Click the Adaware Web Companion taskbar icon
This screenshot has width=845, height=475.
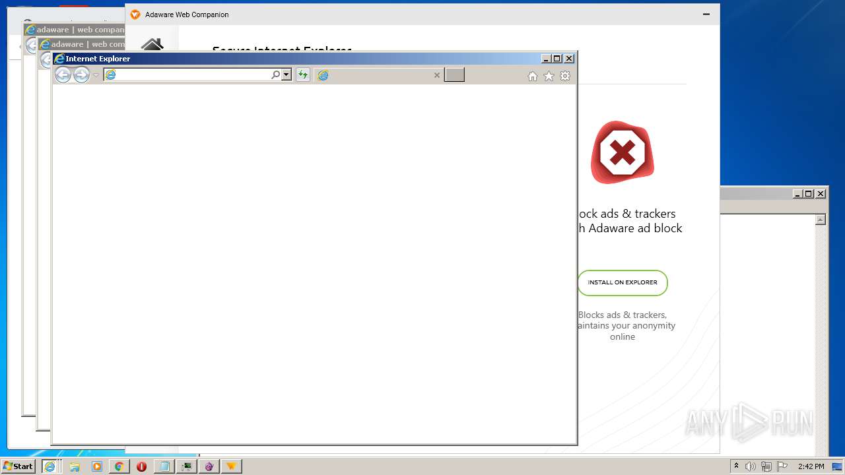point(231,466)
